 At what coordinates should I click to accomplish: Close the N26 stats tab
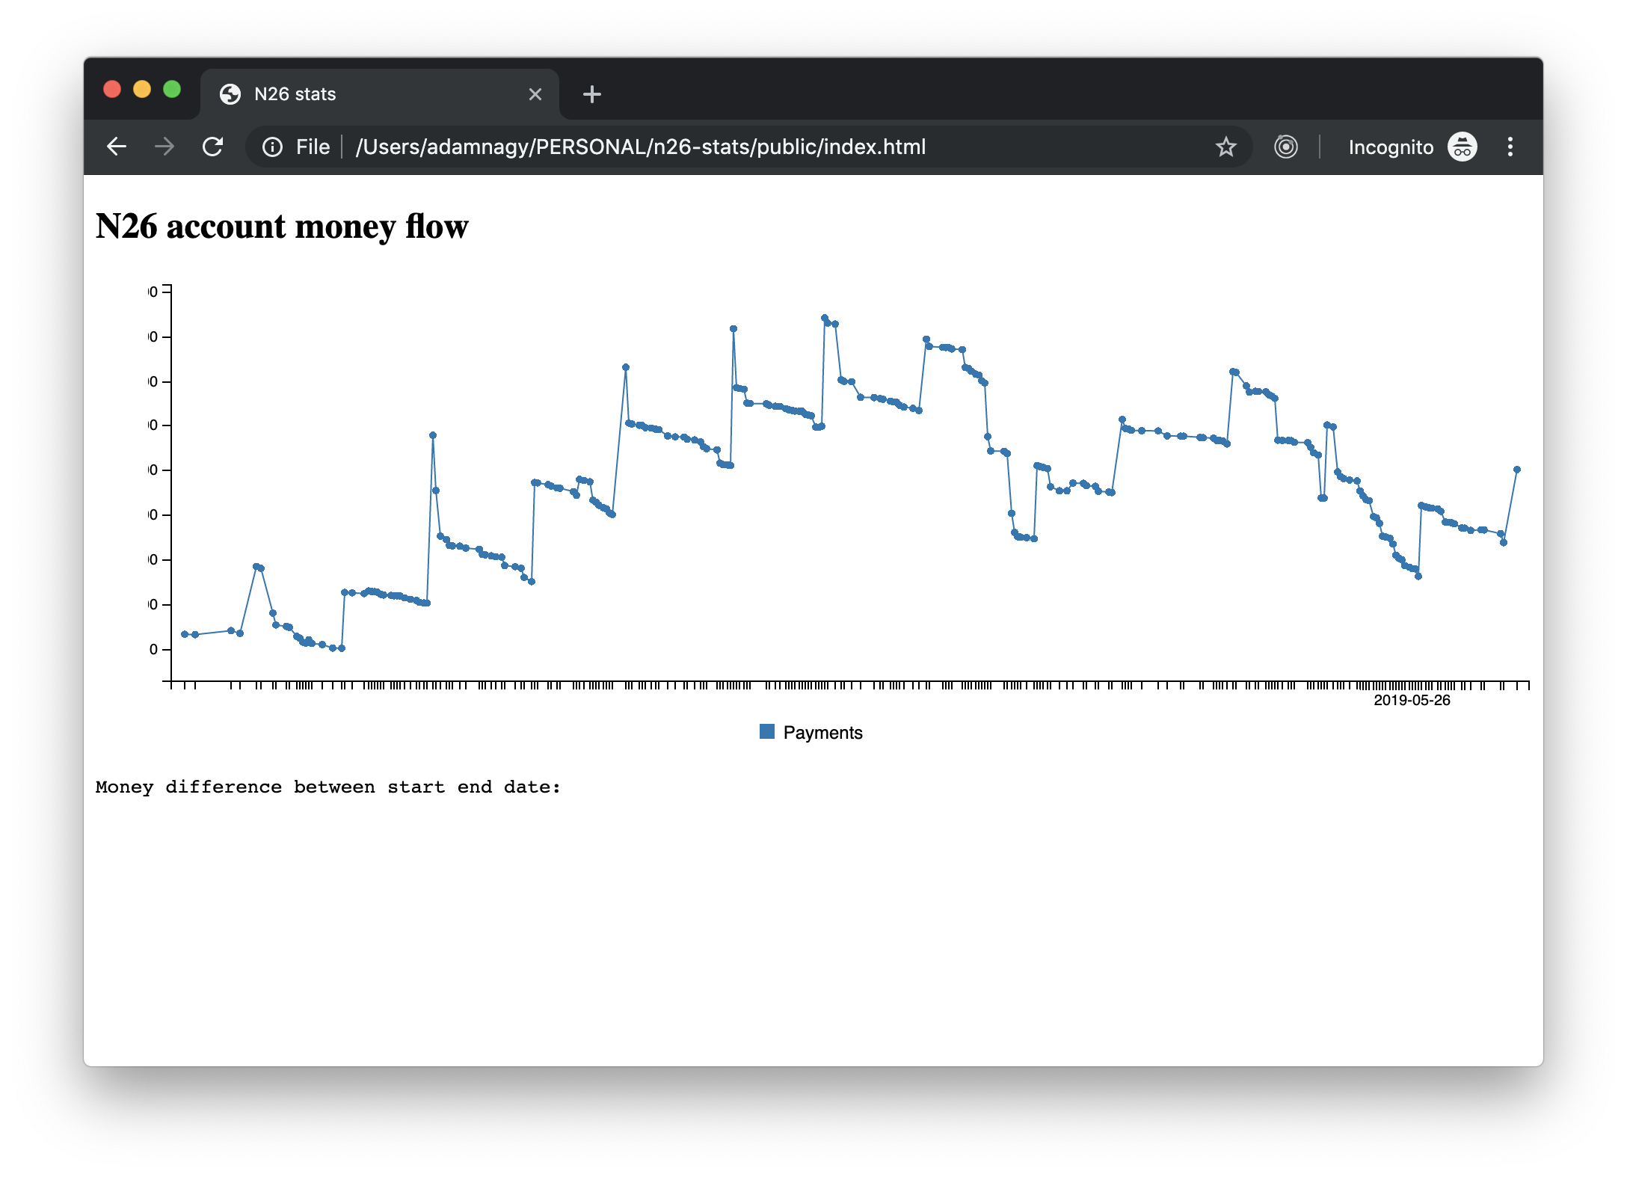coord(535,94)
